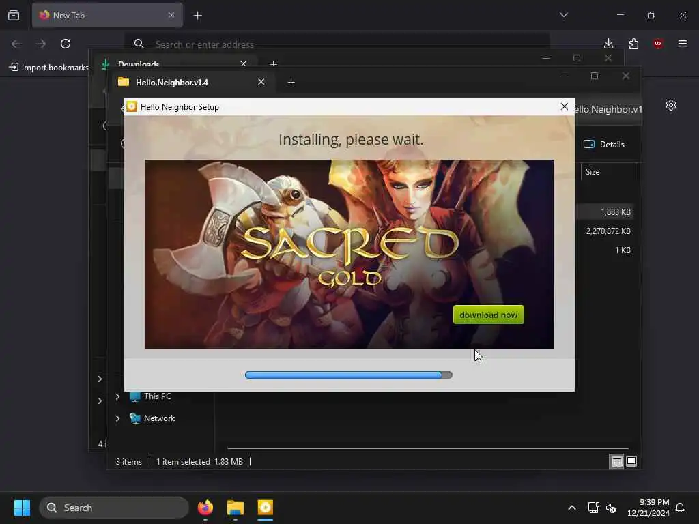The height and width of the screenshot is (524, 699).
Task: Select the Firefox New Tab tab
Action: click(x=107, y=15)
